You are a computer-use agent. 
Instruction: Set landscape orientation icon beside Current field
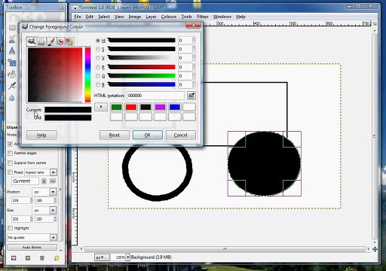pos(53,181)
